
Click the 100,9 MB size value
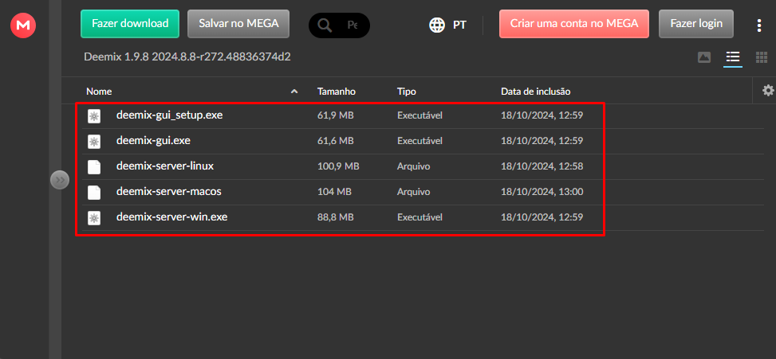(x=338, y=167)
